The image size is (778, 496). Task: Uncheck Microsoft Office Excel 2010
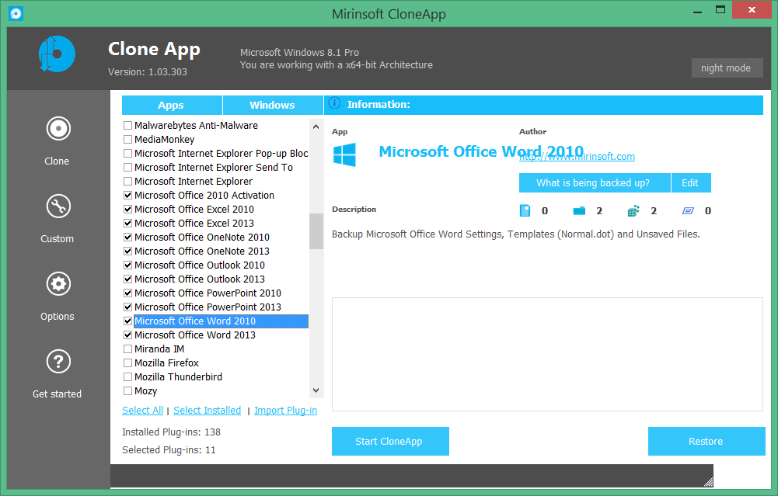click(x=127, y=209)
